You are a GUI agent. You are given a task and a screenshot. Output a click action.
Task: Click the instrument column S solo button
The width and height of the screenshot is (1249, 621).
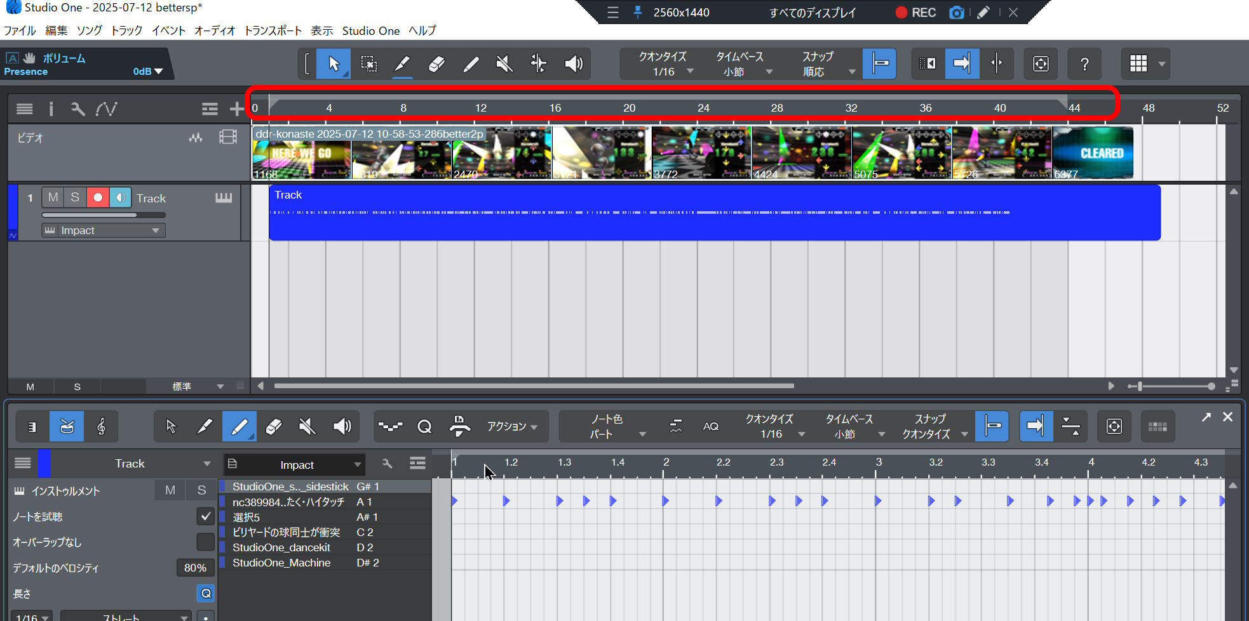tap(201, 490)
